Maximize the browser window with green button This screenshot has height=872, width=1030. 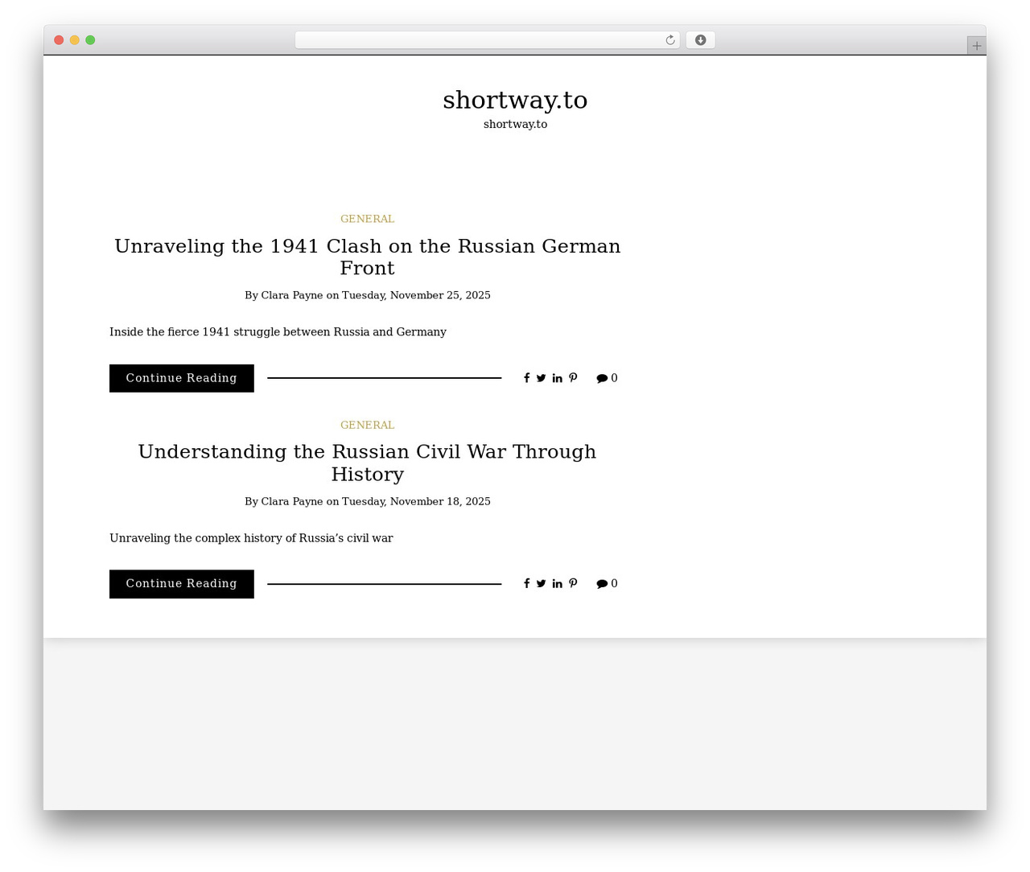[90, 40]
